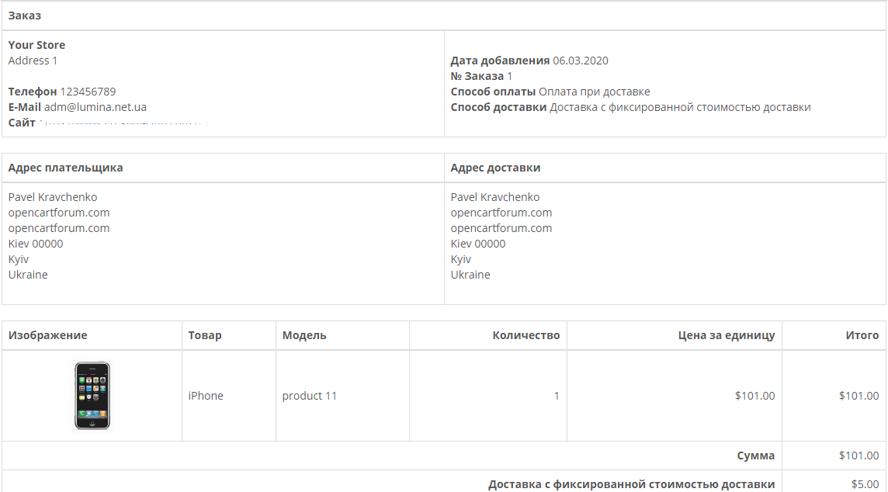
Task: Select the payment method Оплата при доставке
Action: tap(594, 92)
